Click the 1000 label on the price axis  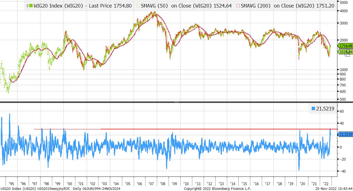pyautogui.click(x=344, y=69)
